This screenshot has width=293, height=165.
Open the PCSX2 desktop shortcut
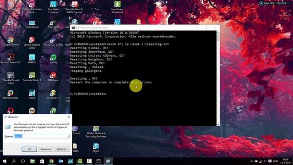pos(53,42)
